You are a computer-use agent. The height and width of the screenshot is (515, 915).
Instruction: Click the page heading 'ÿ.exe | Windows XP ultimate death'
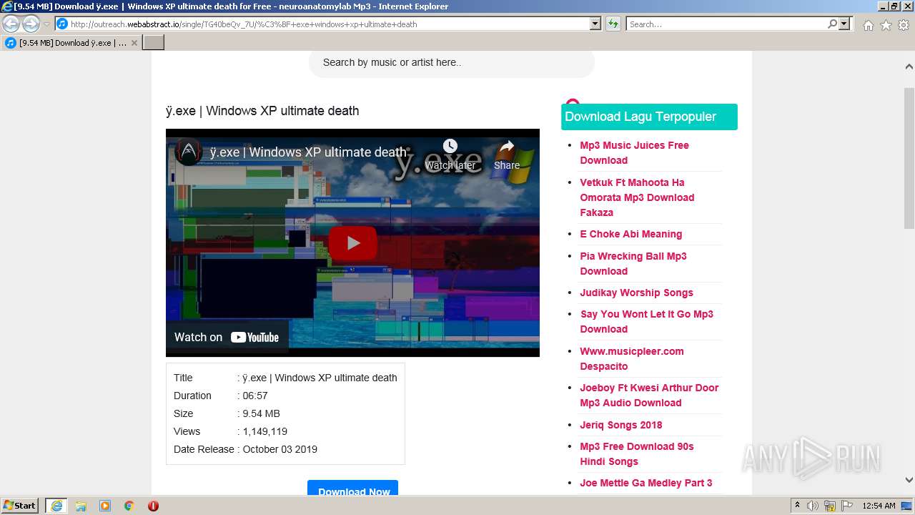(262, 111)
